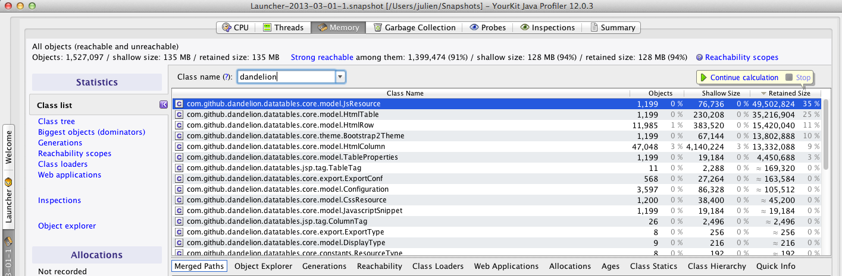Click the class icon beside CssResource
This screenshot has width=842, height=276.
pyautogui.click(x=179, y=200)
